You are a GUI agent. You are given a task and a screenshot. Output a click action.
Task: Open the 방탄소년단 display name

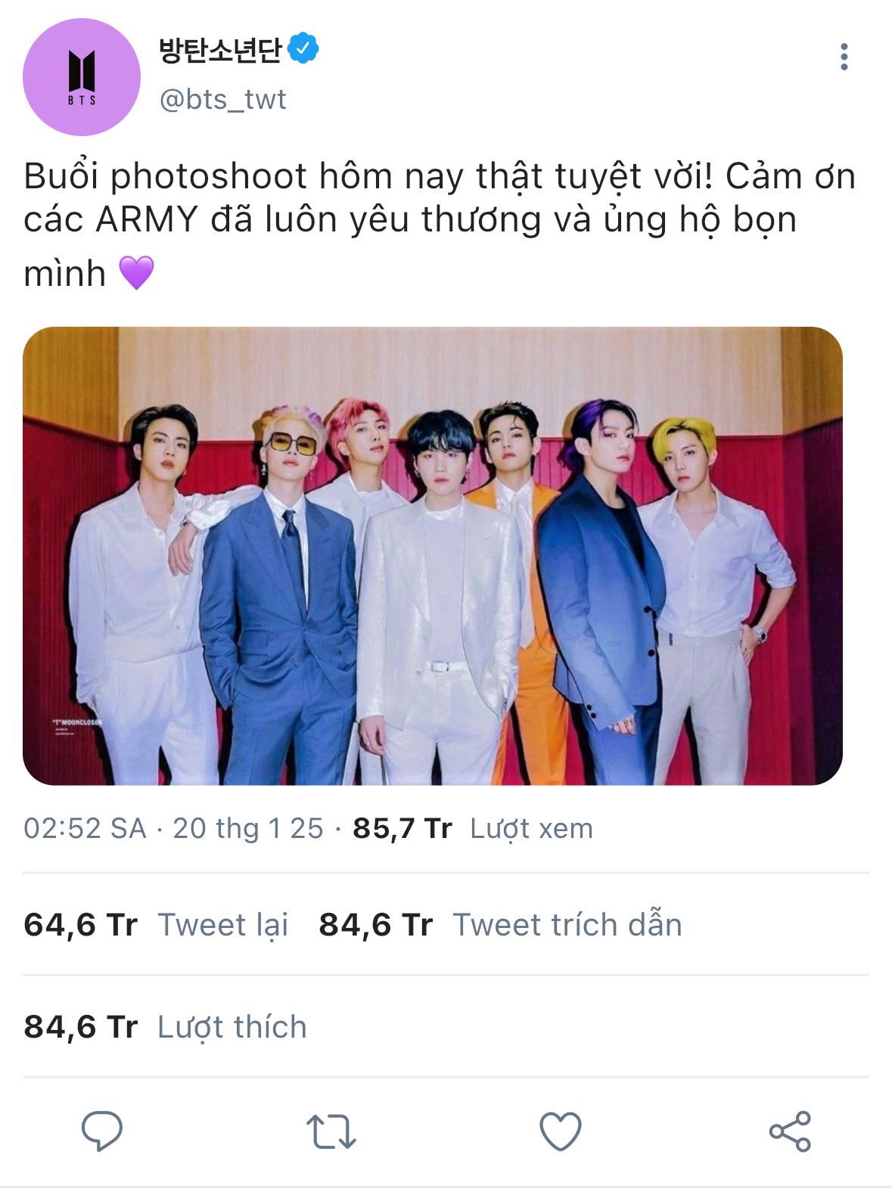[x=219, y=49]
